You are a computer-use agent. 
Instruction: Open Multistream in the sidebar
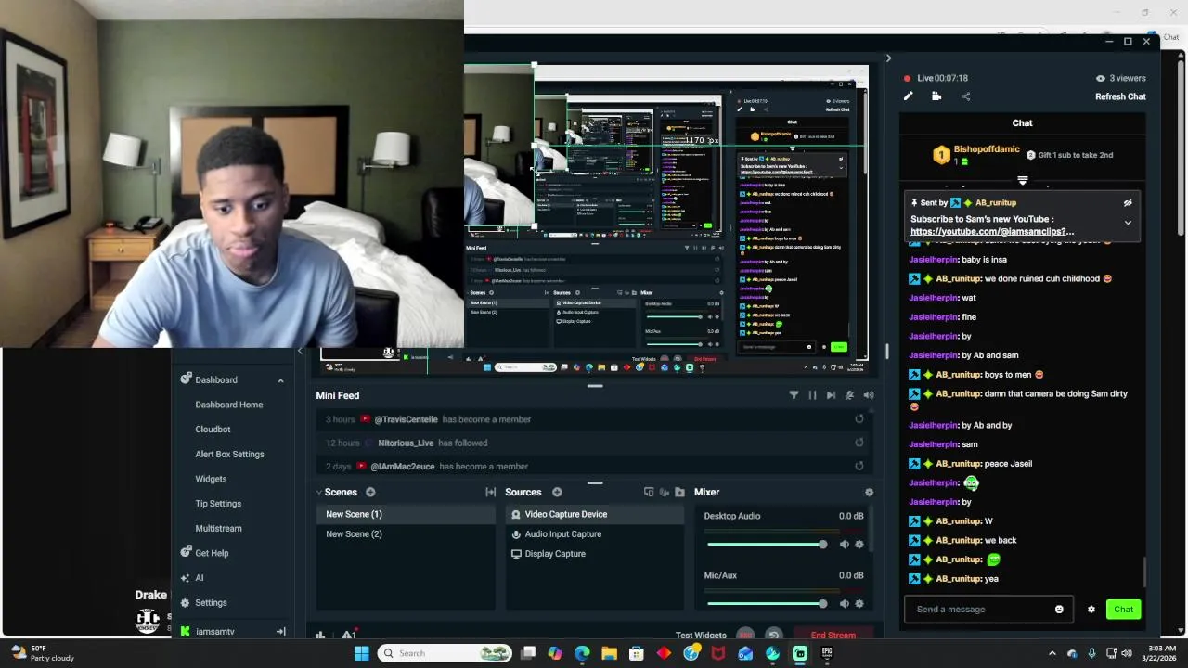(x=218, y=528)
